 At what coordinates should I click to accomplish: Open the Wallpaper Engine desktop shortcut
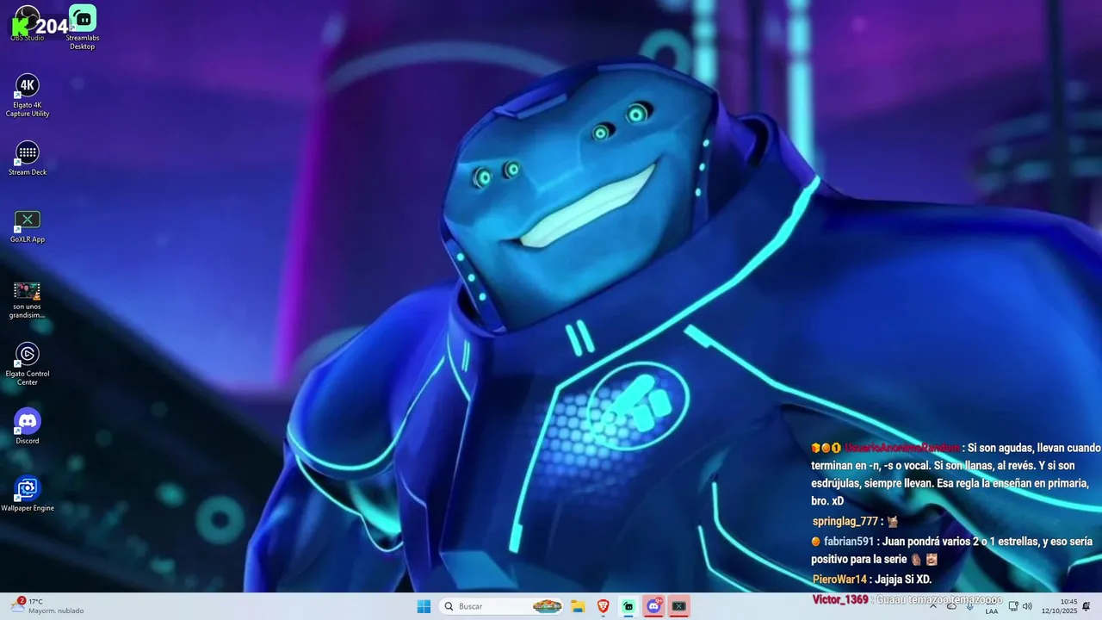tap(28, 494)
